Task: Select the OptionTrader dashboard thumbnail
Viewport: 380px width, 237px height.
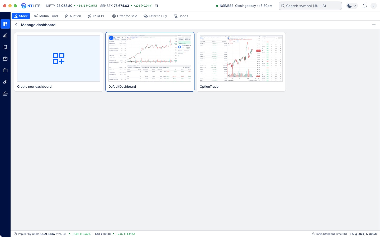Action: point(241,58)
